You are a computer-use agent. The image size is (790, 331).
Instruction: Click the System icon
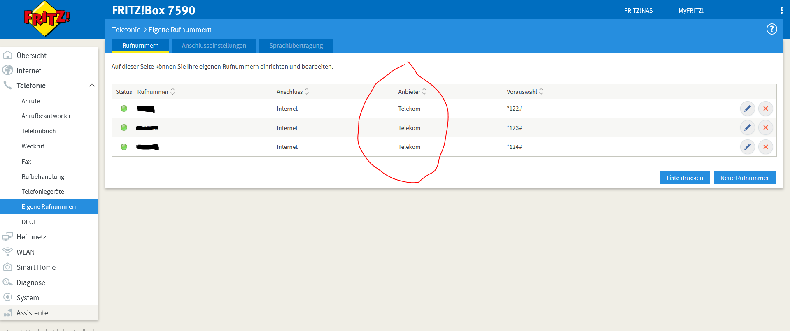7,297
